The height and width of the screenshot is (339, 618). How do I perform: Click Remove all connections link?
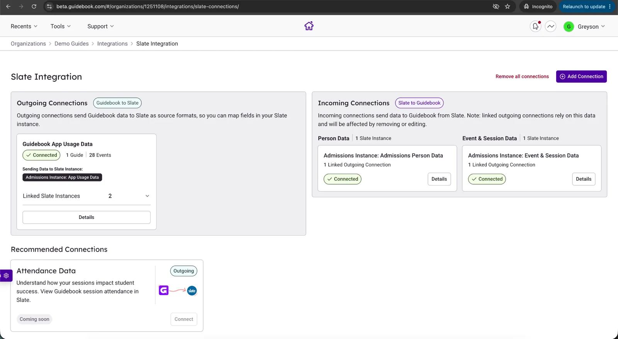522,76
